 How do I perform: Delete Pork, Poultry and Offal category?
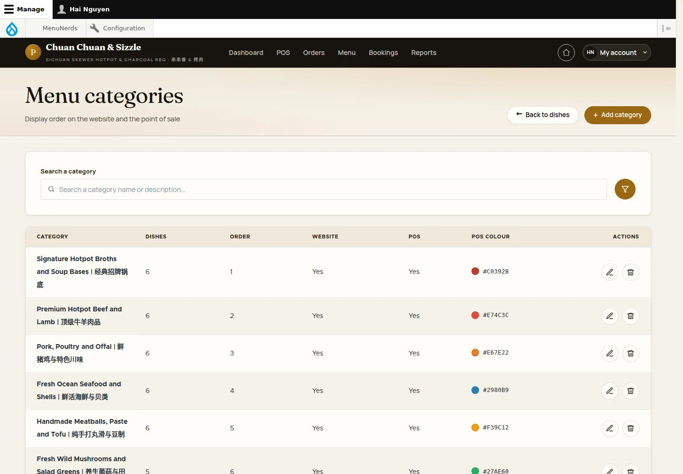(631, 353)
